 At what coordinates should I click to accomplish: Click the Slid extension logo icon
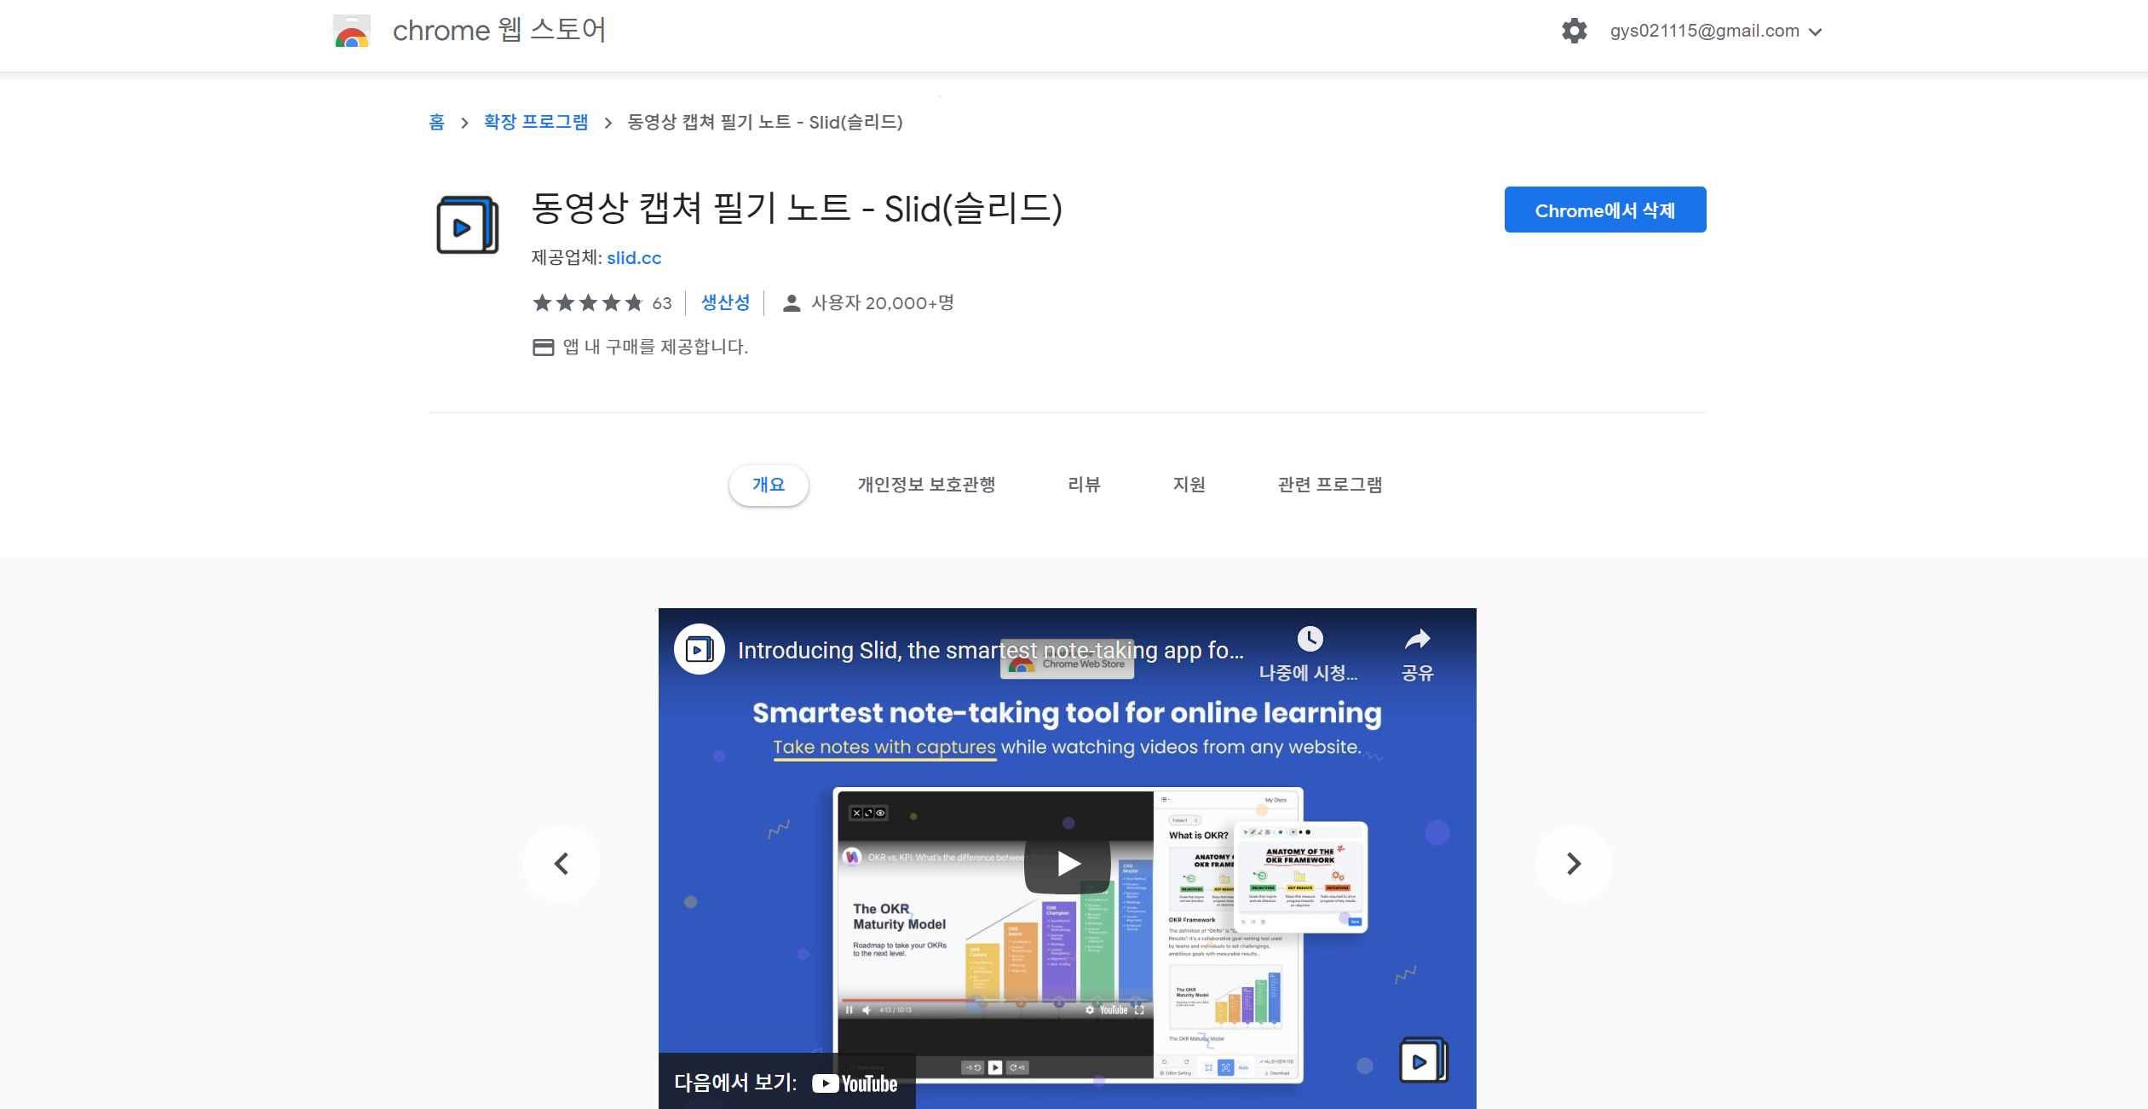pos(467,225)
